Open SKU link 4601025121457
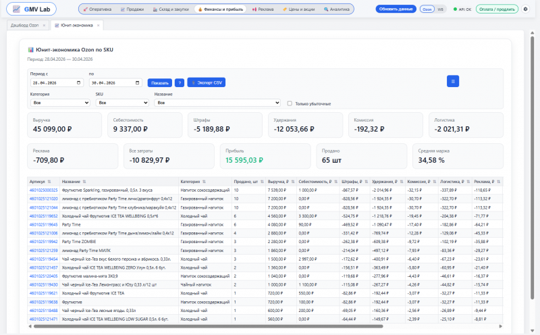 pos(43,267)
